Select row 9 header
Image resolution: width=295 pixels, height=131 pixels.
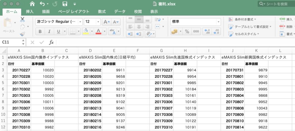3,108
